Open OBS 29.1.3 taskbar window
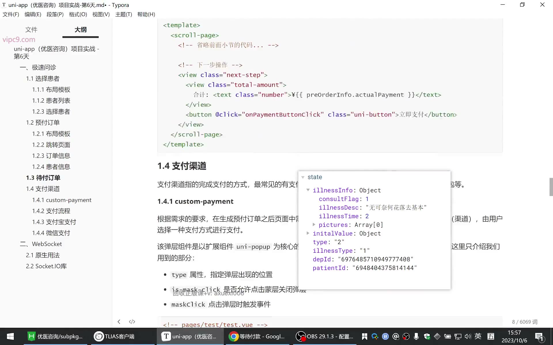Viewport: 553px width, 345px height. pos(325,336)
